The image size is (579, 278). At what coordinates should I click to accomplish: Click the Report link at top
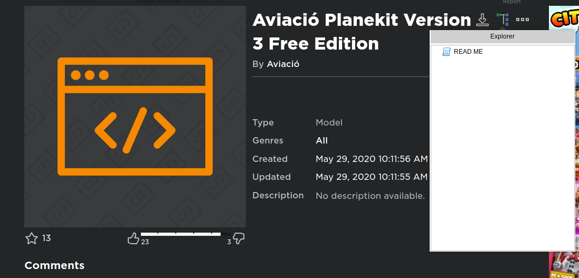tap(512, 2)
